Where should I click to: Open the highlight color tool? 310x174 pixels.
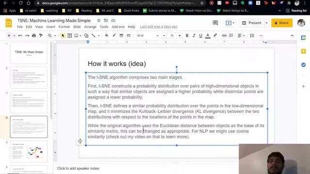click(215, 35)
